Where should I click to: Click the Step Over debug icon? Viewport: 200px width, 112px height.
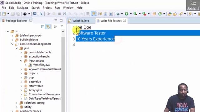[76, 14]
